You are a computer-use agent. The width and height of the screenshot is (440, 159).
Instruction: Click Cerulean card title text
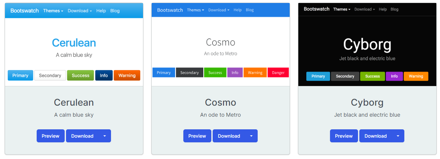click(74, 102)
